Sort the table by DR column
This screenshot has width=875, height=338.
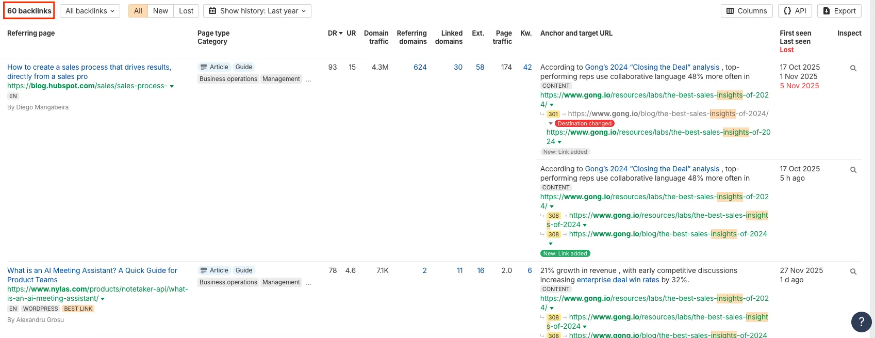[335, 33]
